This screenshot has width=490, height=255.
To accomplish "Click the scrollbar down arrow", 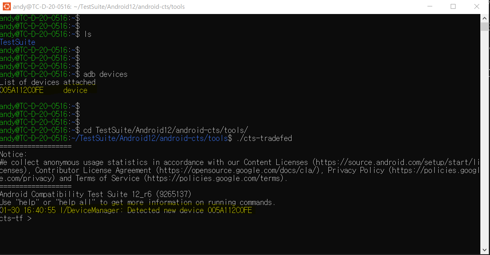I will [485, 251].
